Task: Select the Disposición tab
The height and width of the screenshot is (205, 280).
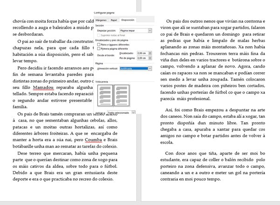Action: point(127,20)
